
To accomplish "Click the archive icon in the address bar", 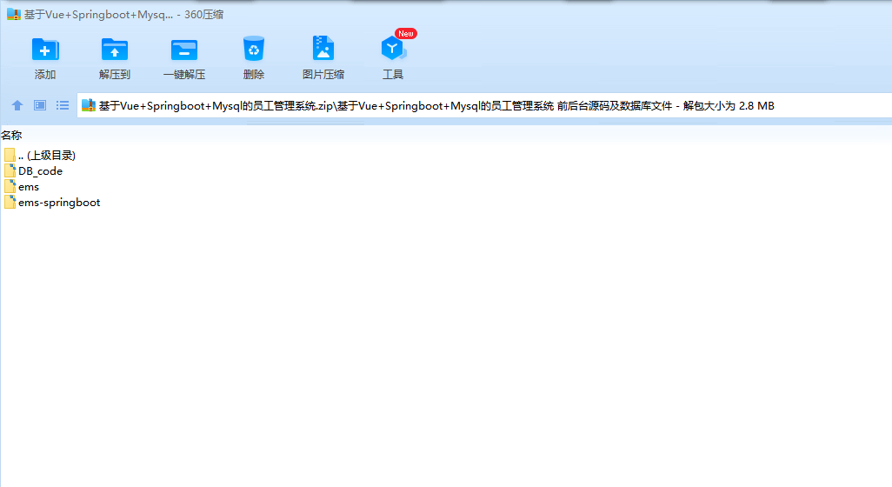I will coord(88,105).
